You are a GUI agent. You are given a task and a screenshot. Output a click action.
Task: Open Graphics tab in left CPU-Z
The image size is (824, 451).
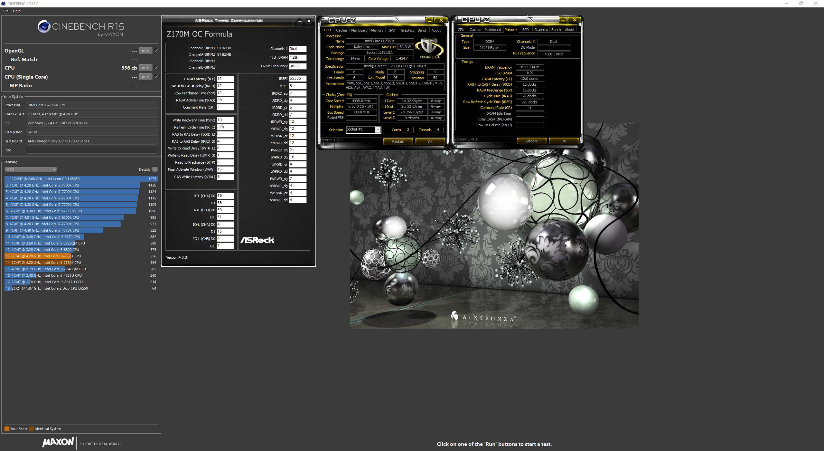pyautogui.click(x=407, y=30)
